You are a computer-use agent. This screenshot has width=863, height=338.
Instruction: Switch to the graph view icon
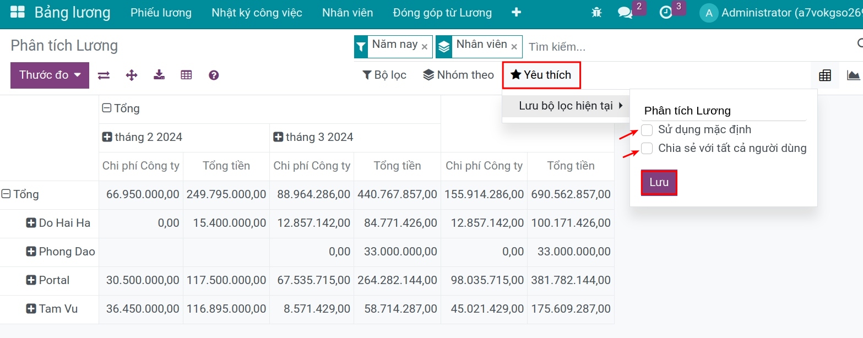(x=852, y=75)
